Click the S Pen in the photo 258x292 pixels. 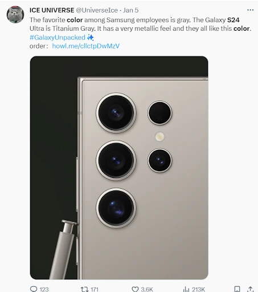point(63,249)
